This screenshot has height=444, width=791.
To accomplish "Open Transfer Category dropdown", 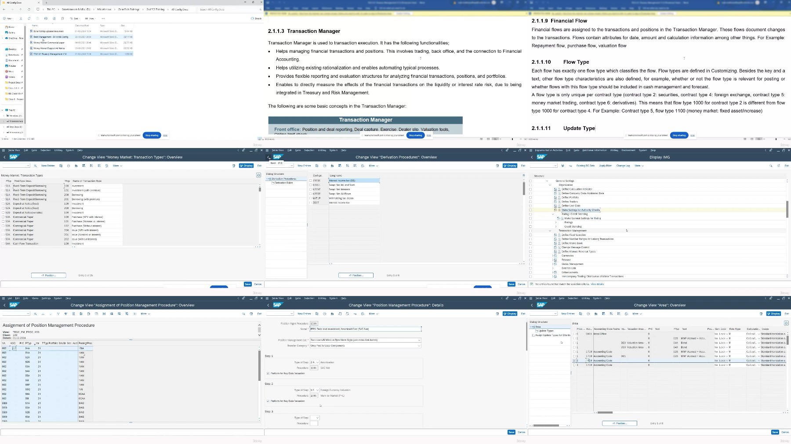I will [x=419, y=346].
